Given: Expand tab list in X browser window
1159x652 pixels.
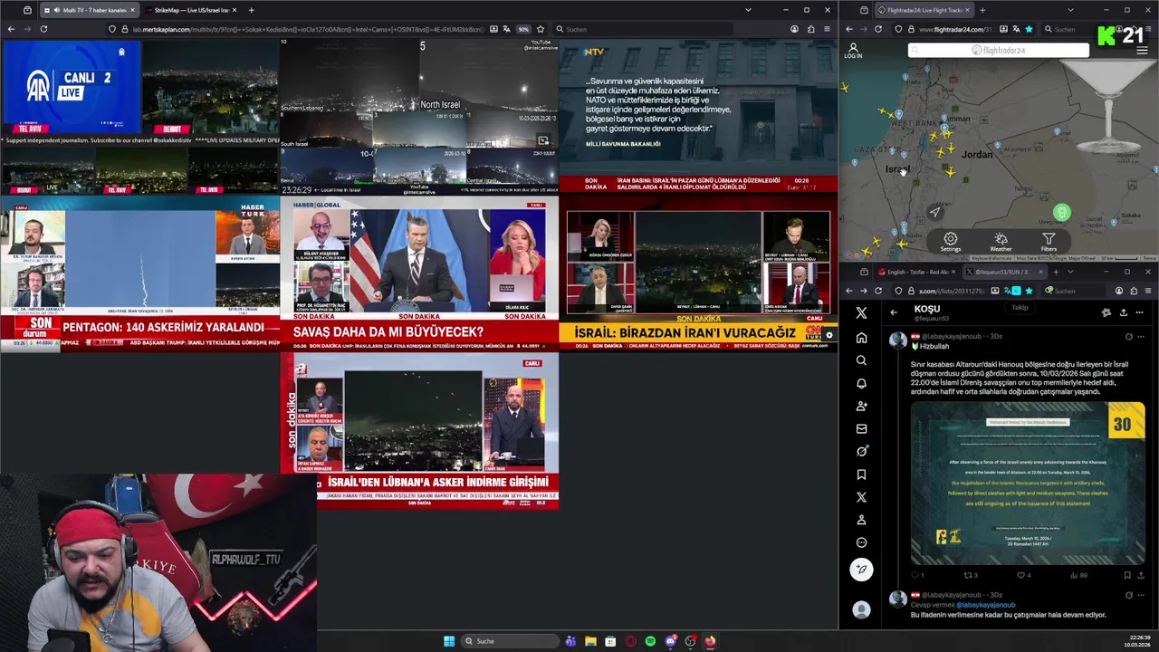Looking at the screenshot, I should tap(1070, 272).
